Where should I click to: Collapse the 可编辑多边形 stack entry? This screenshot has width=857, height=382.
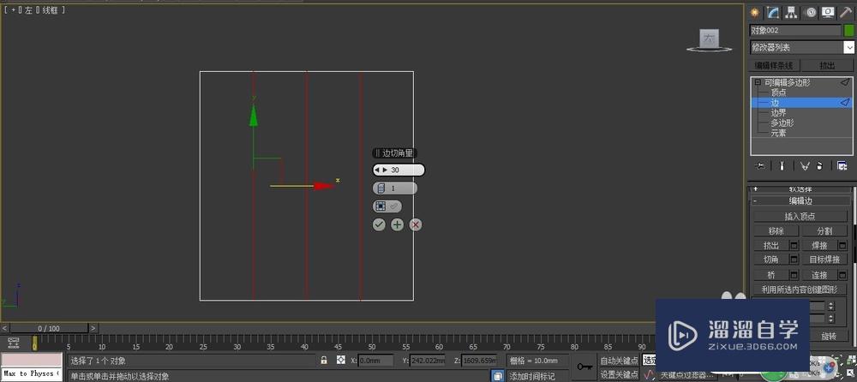coord(758,82)
